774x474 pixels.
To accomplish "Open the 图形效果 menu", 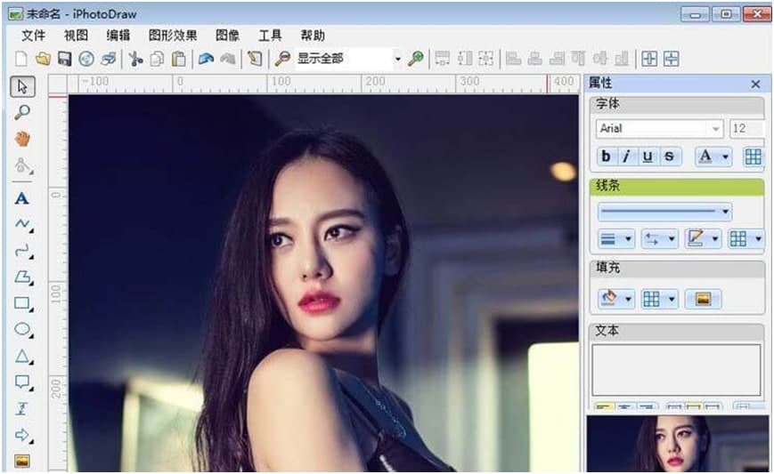I will pyautogui.click(x=173, y=36).
